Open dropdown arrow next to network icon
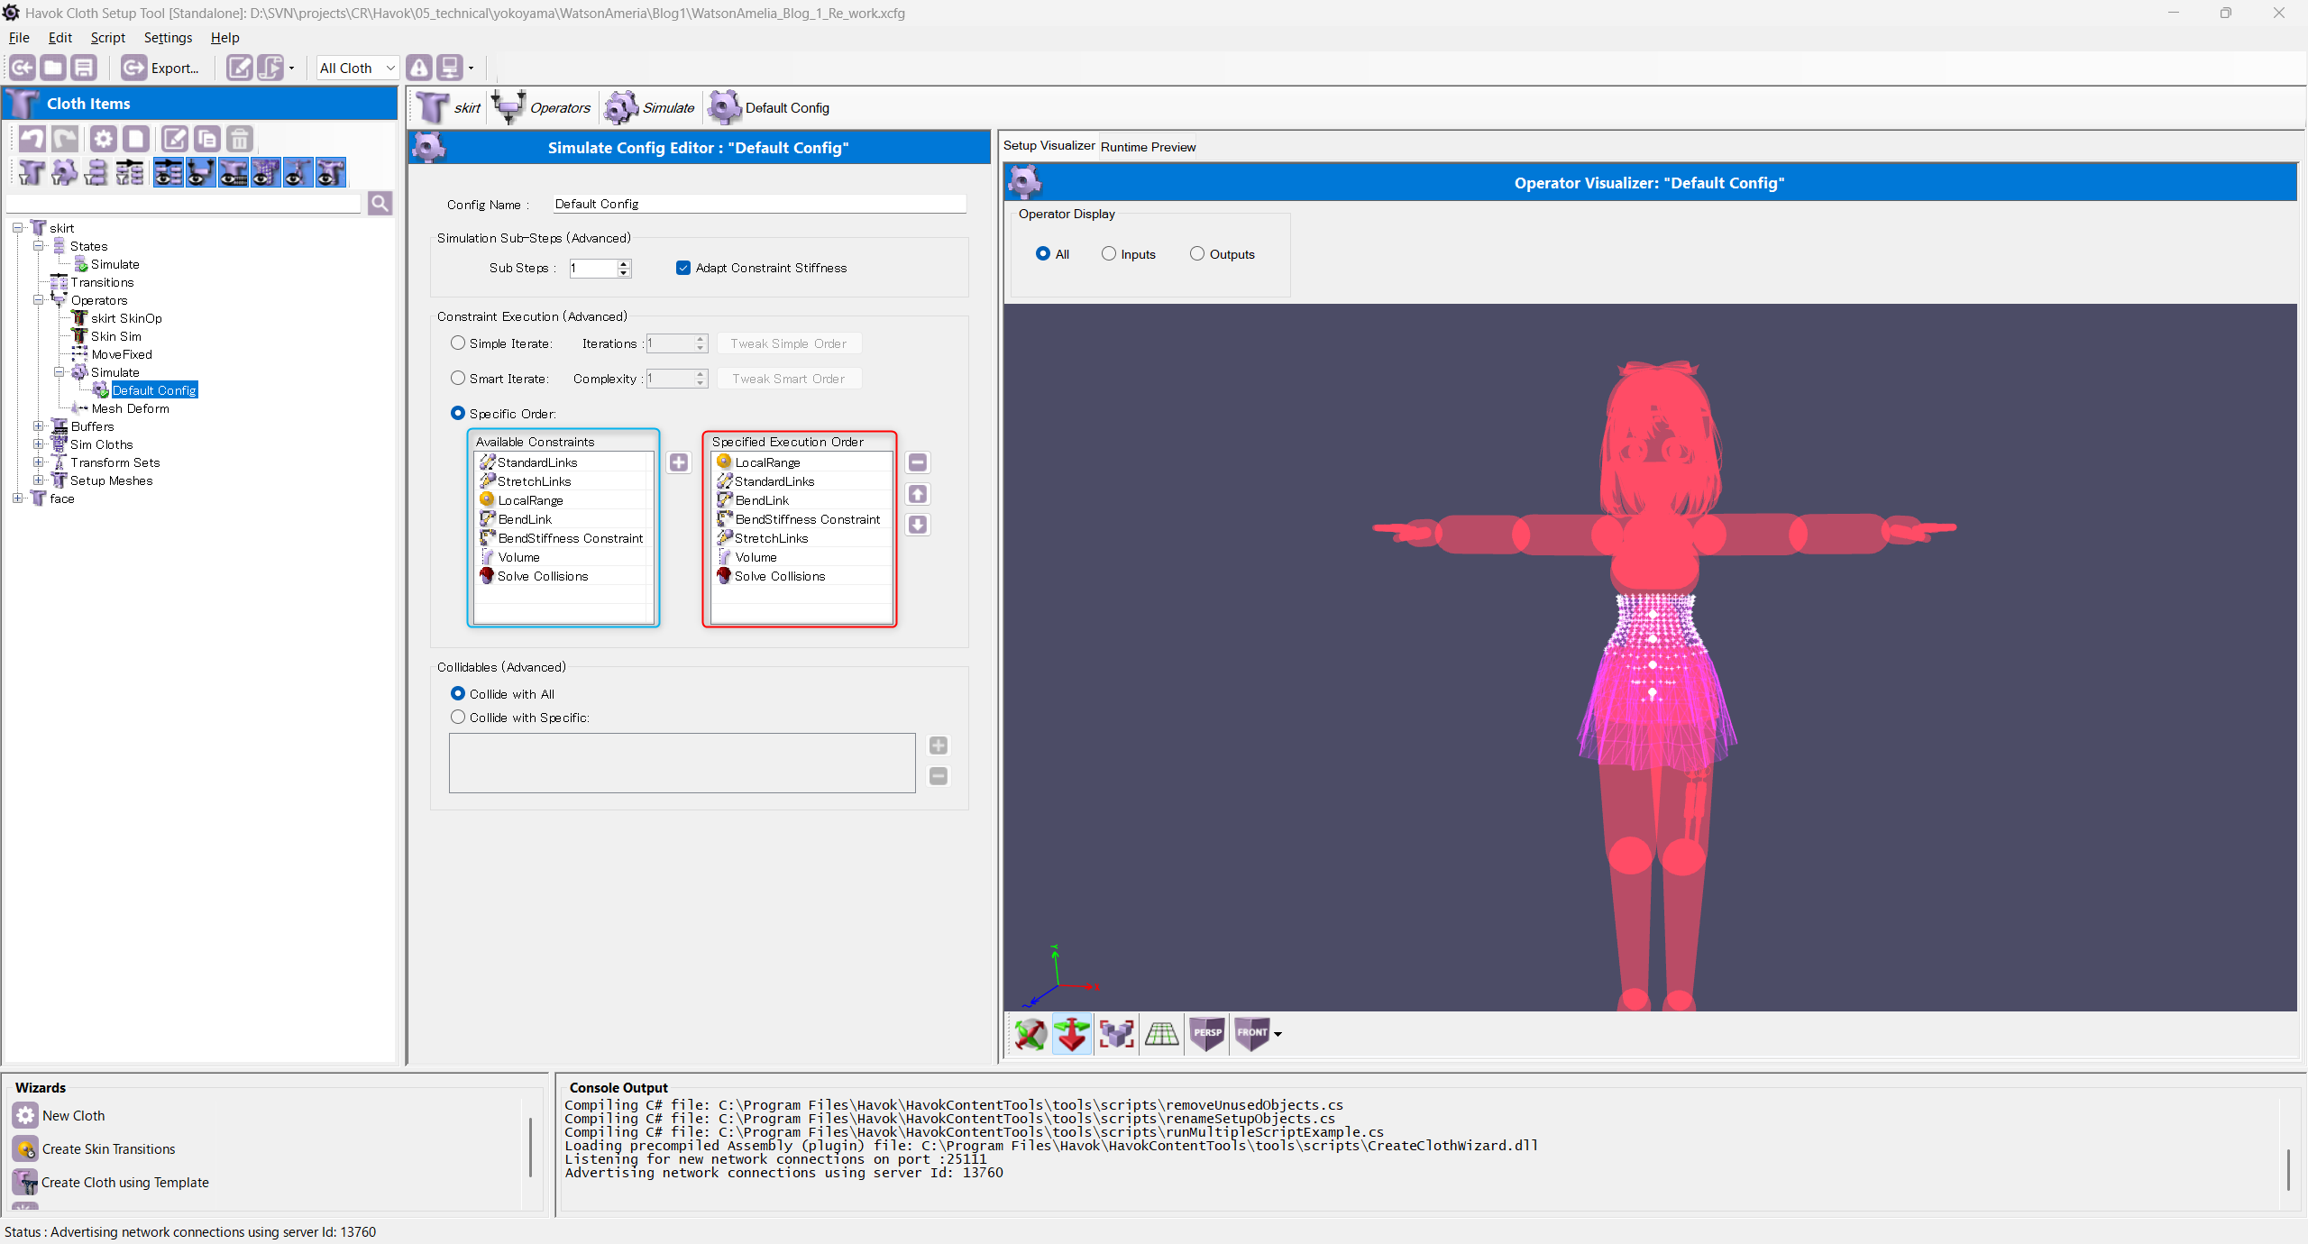This screenshot has width=2308, height=1244. (x=471, y=68)
